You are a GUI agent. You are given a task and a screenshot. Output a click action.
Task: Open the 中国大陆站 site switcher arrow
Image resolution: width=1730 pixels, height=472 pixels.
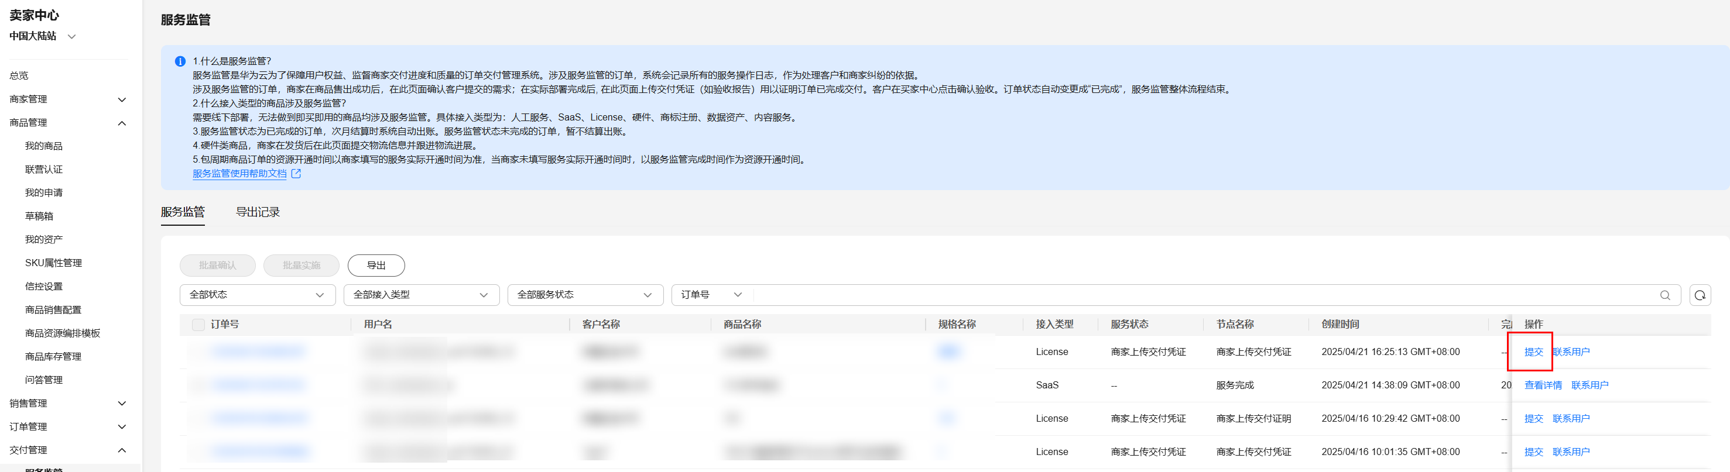click(x=72, y=36)
